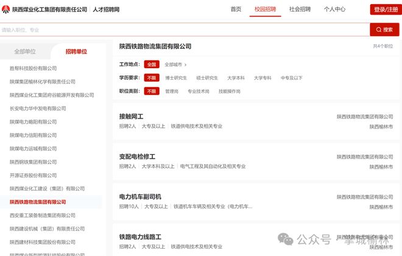
Task: Choose 陕西煤业化工建设（集团）有限公司
Action: (47, 188)
